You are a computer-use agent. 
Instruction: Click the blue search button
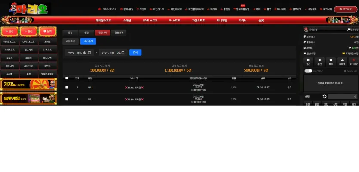135,52
